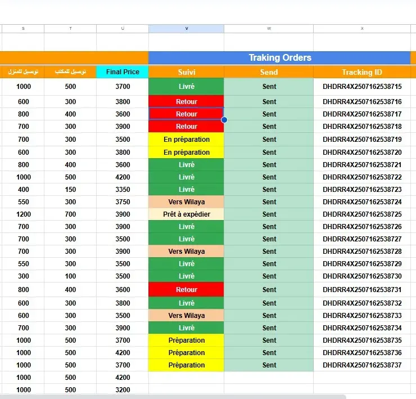This screenshot has height=399, width=416.
Task: Select Préparation cell for ID ending 8736
Action: click(186, 353)
